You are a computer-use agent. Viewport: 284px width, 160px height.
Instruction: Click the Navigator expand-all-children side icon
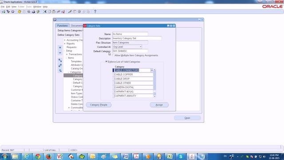click(x=60, y=60)
